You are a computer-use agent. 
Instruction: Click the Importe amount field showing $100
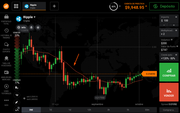click(x=169, y=19)
